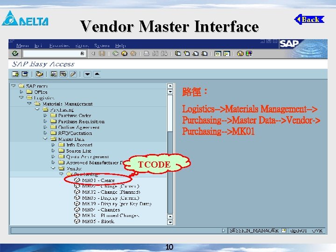Click the Customize Local Layout icon
Viewport: 336px width, 252px height.
(x=249, y=53)
